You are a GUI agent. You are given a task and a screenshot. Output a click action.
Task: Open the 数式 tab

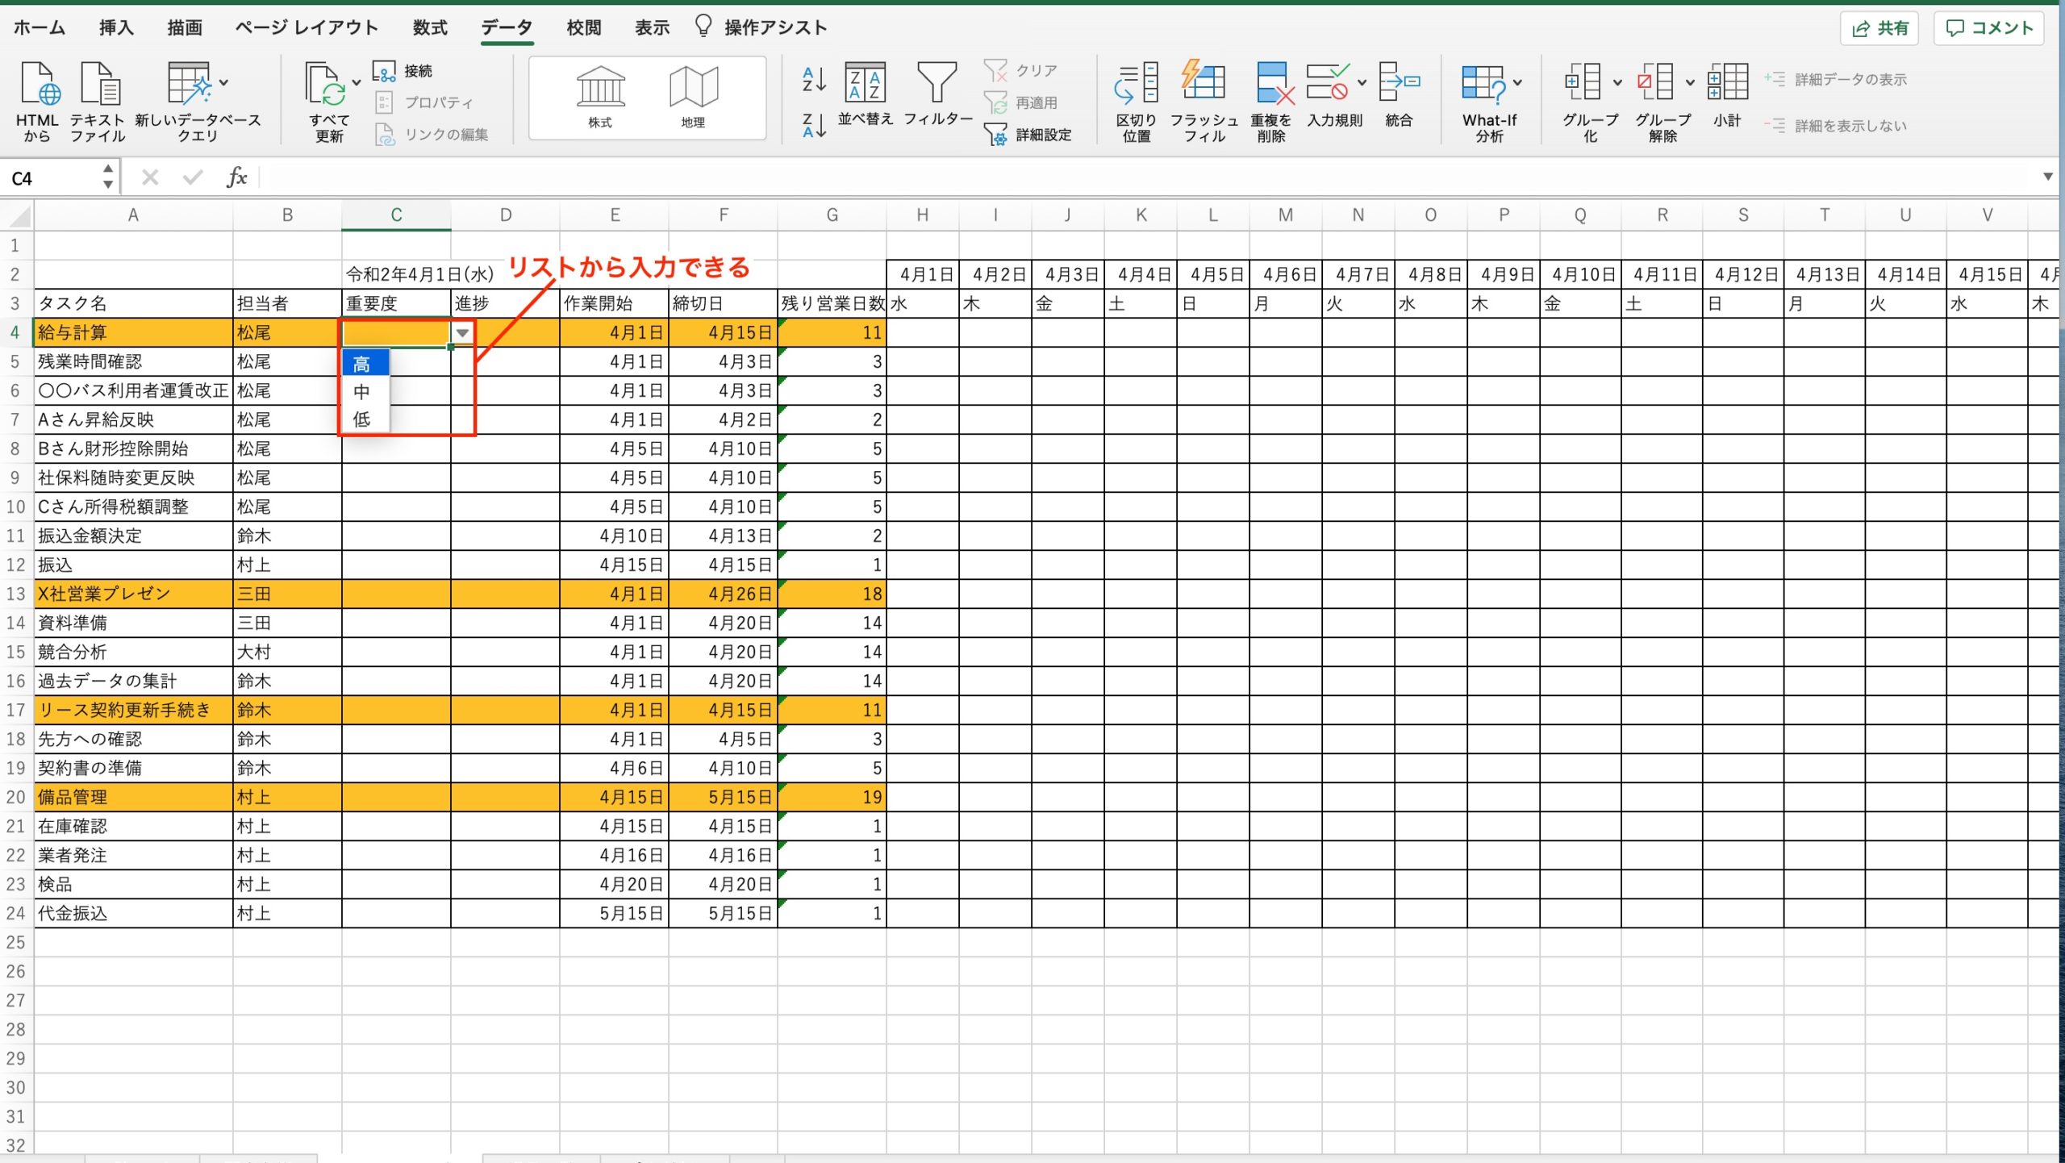(x=430, y=27)
